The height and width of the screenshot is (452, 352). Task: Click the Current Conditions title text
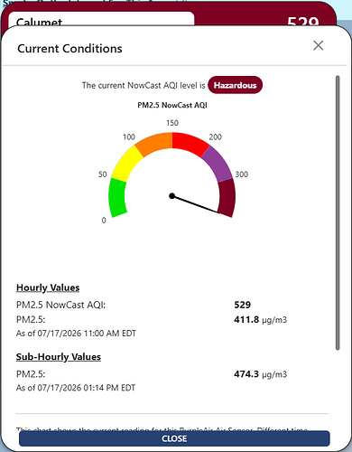click(x=69, y=49)
